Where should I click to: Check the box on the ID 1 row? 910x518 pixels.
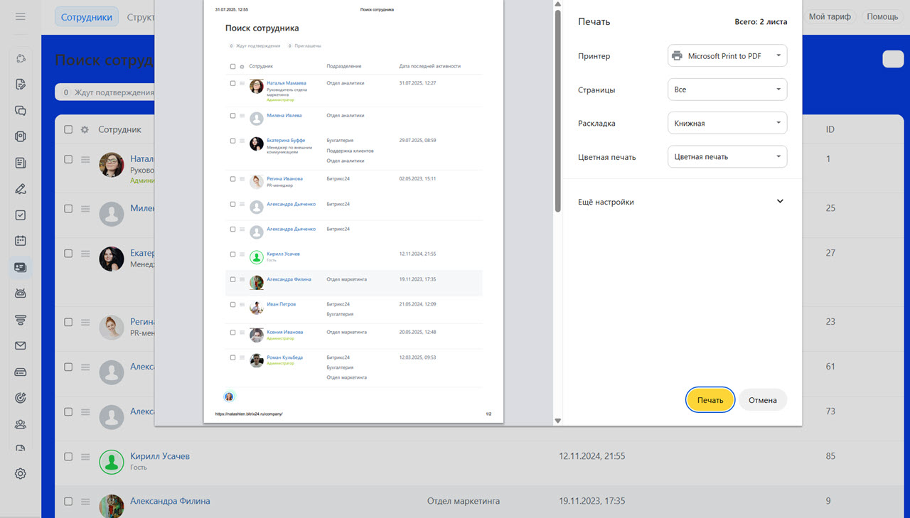[x=68, y=159]
